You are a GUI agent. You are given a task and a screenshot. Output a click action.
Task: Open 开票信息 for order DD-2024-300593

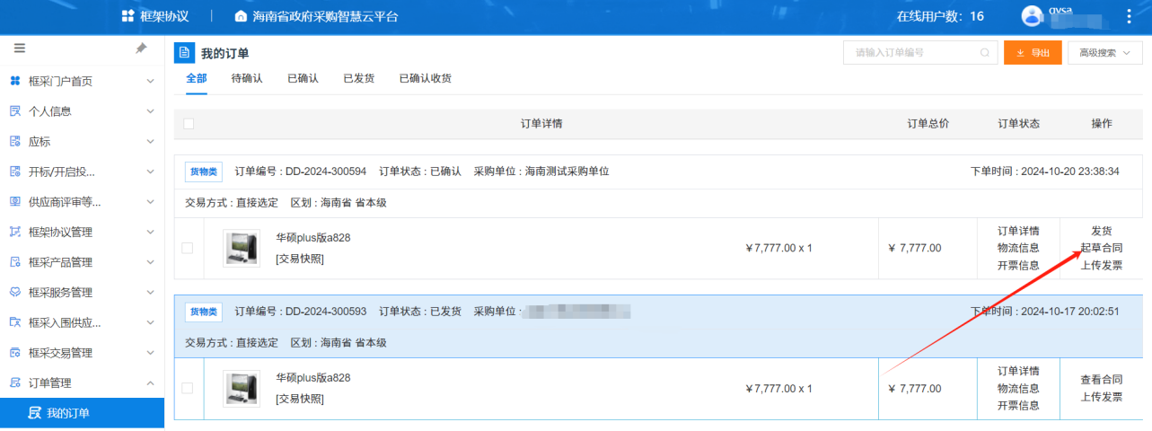pos(1018,405)
